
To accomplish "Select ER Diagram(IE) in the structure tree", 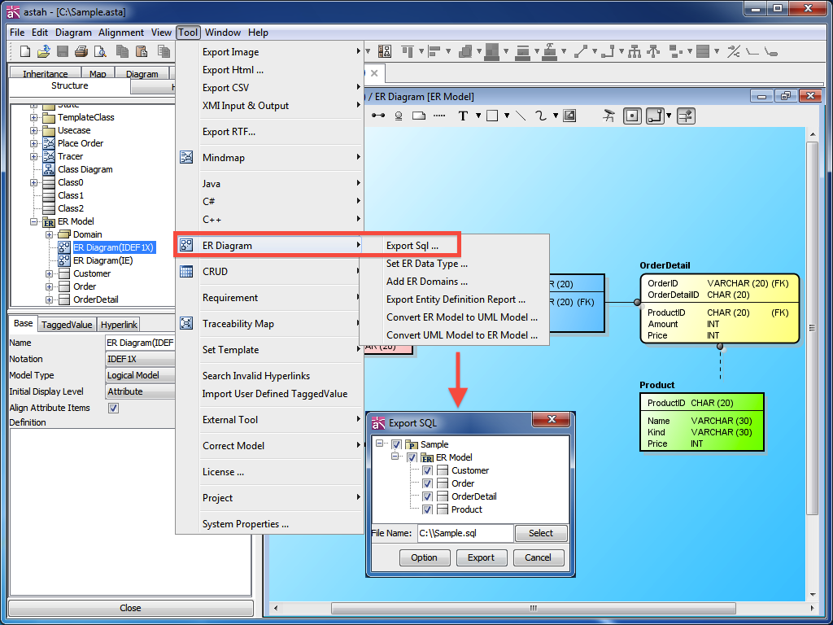I will pos(102,260).
